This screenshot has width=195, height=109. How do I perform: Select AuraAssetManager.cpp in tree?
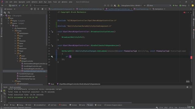pyautogui.click(x=27, y=76)
